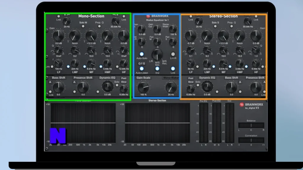
Task: Click the Gain Scale button
Action: click(143, 78)
